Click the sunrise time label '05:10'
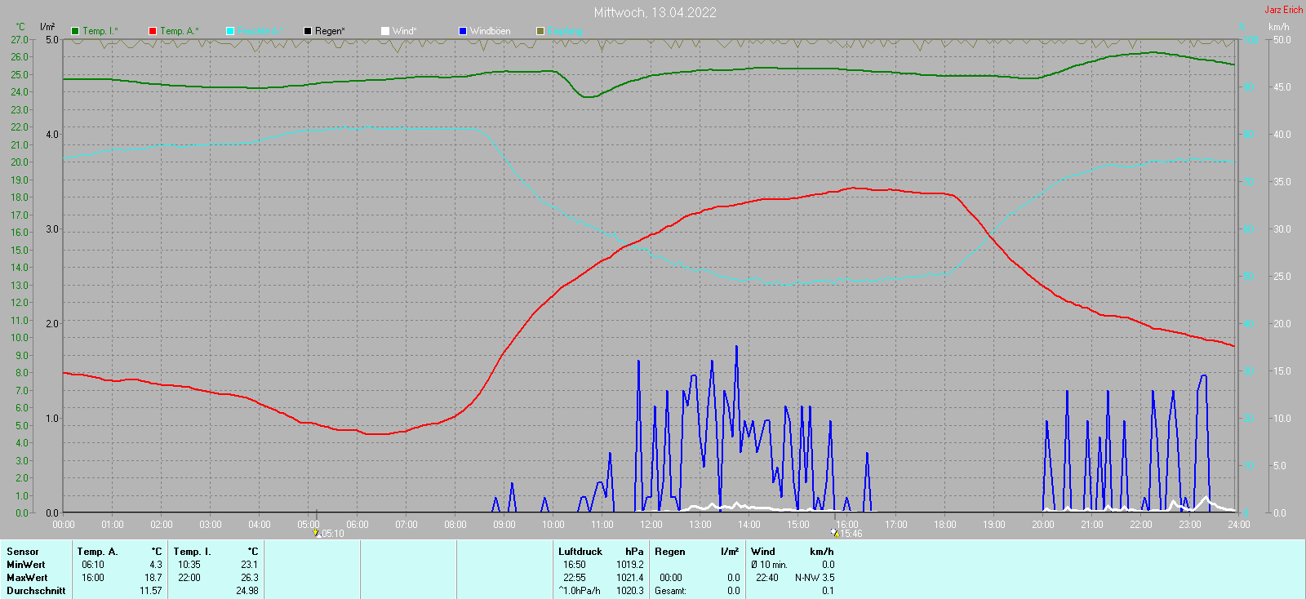Viewport: 1306px width, 599px height. (333, 534)
